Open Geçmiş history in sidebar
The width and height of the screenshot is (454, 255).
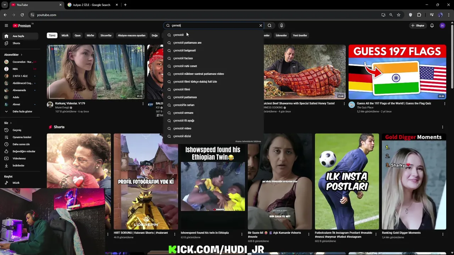point(20,130)
